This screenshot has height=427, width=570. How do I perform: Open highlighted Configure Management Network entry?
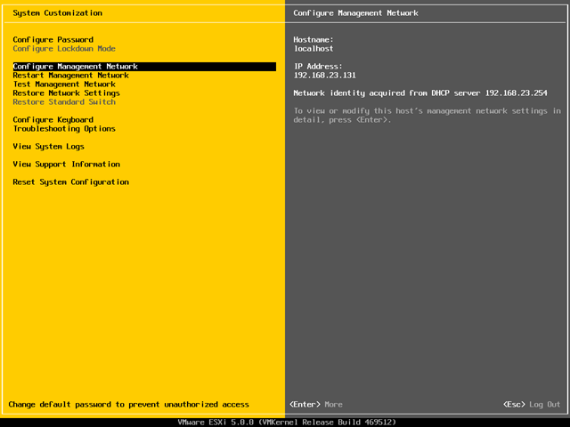click(144, 67)
